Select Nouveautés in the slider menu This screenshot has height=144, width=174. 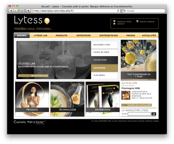(x=104, y=68)
